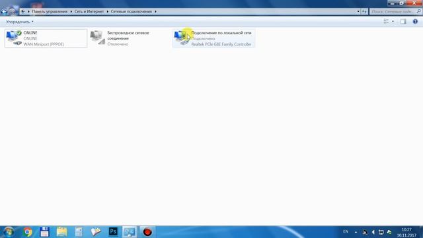The height and width of the screenshot is (238, 423).
Task: Open the calculator-like taskbar app
Action: 79,232
